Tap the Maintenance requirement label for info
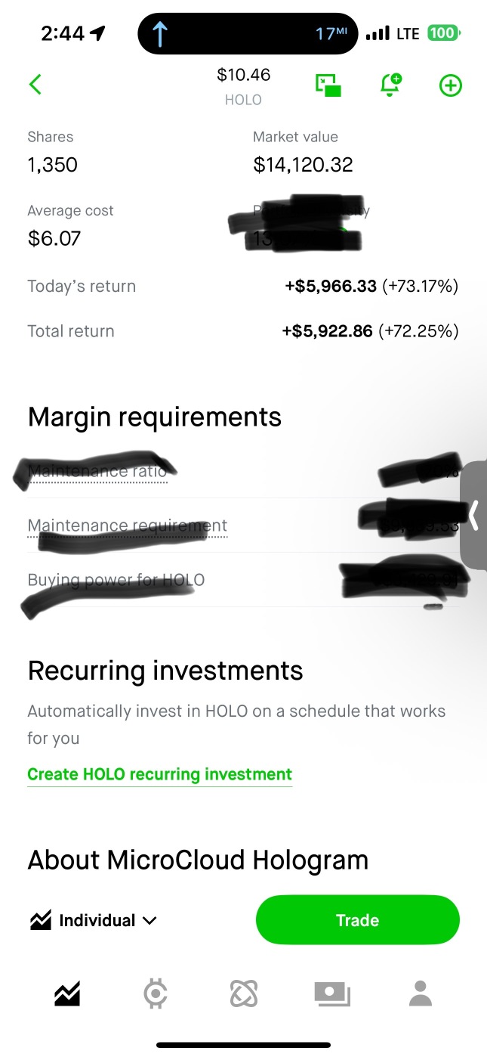Image resolution: width=487 pixels, height=1057 pixels. pos(127,525)
